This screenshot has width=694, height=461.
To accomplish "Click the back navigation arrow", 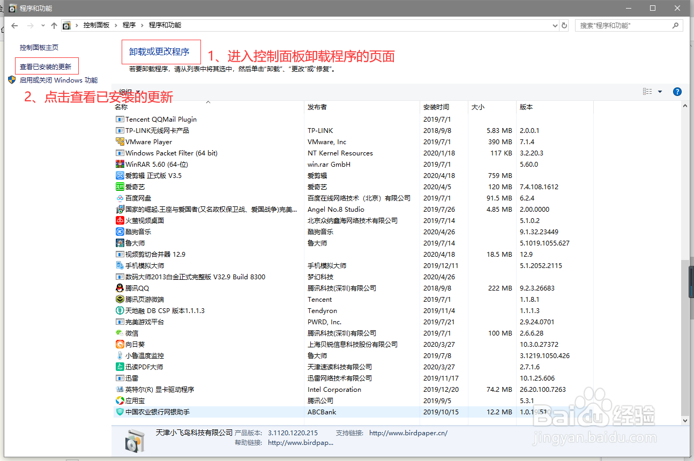I will pyautogui.click(x=14, y=26).
